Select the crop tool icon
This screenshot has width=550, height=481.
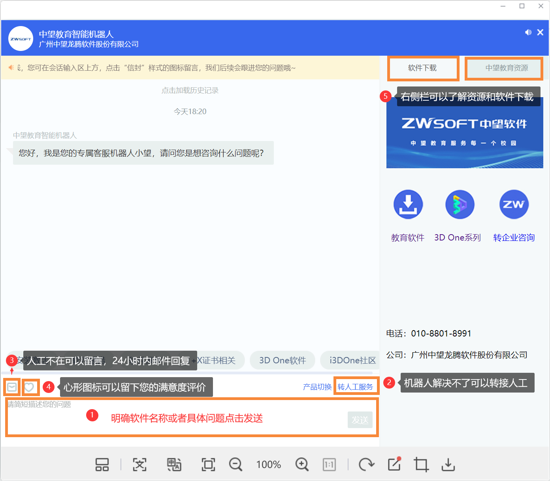(x=421, y=465)
